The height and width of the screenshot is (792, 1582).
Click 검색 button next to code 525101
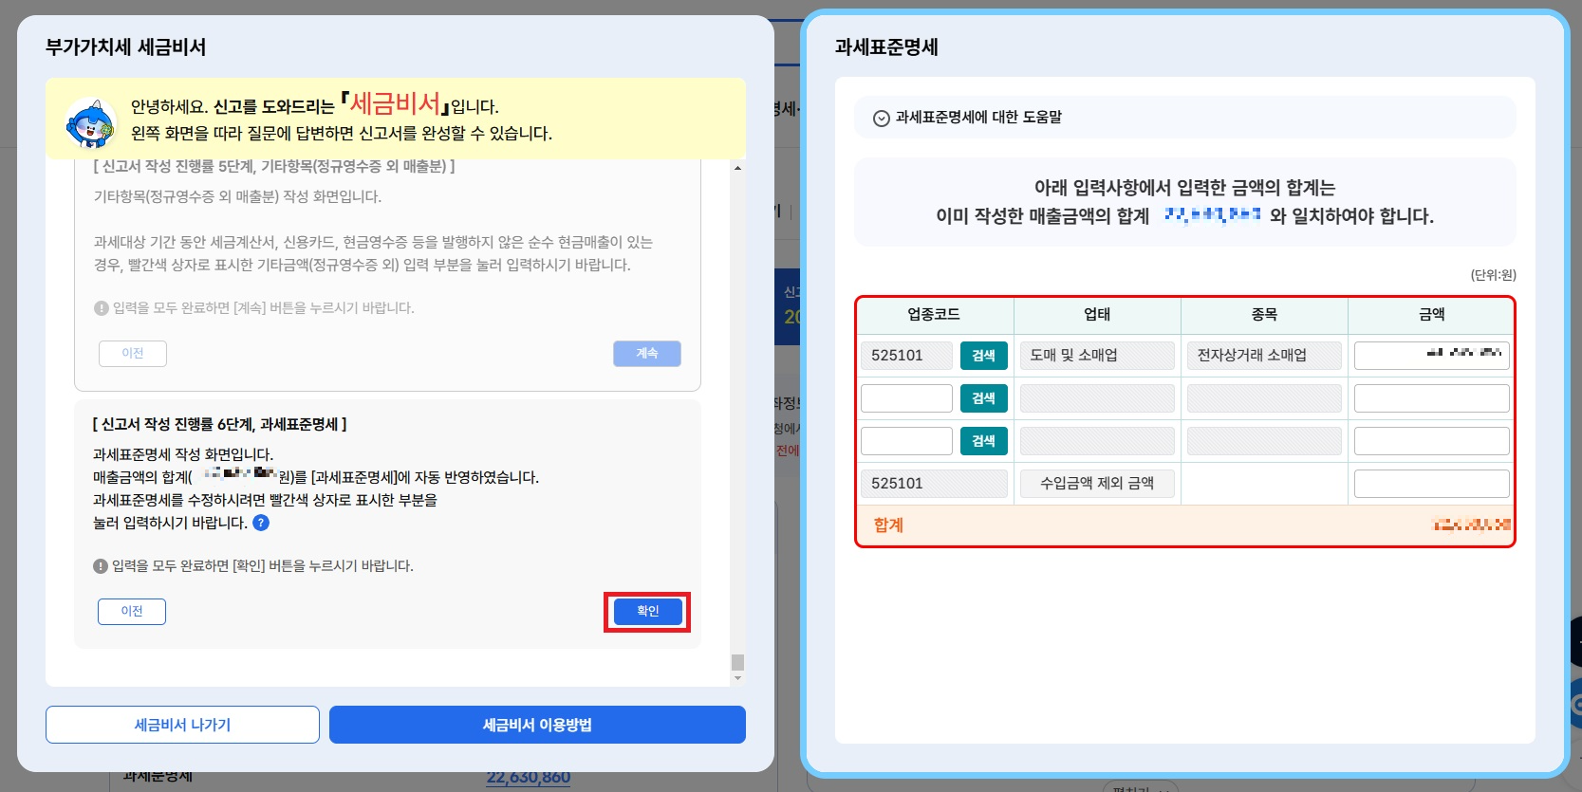(x=984, y=356)
